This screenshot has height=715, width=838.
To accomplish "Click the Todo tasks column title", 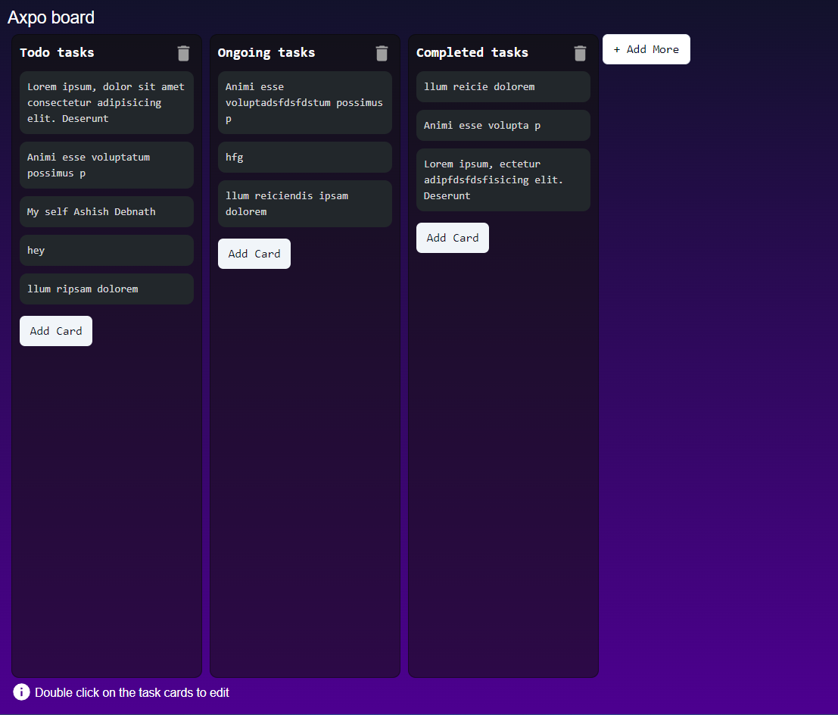I will (58, 53).
